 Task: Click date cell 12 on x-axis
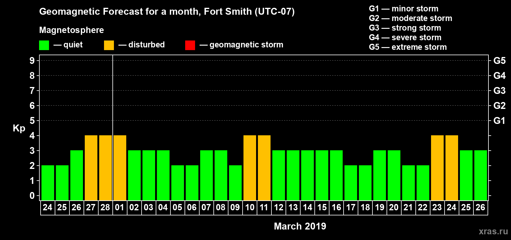click(279, 208)
